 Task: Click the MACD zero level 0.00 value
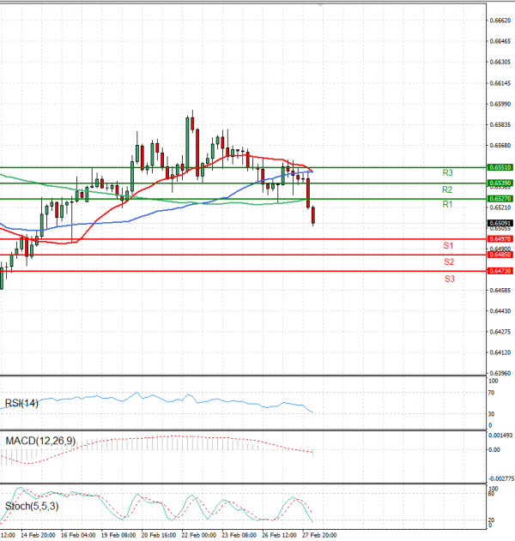(x=494, y=449)
